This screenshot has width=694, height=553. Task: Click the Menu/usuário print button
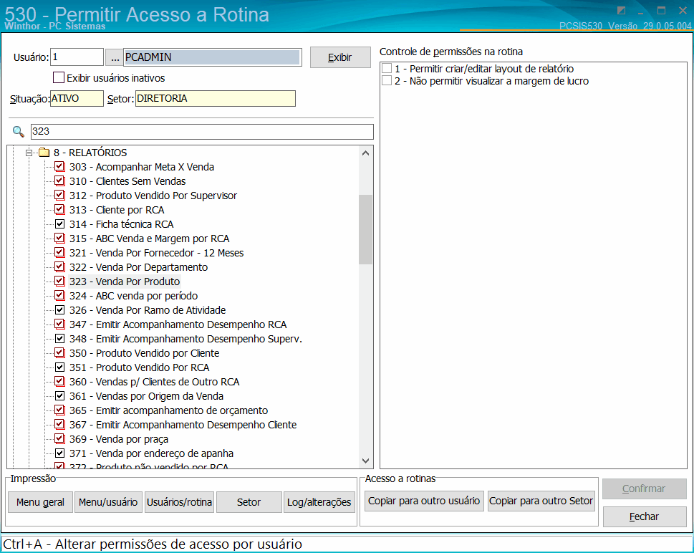click(x=108, y=502)
